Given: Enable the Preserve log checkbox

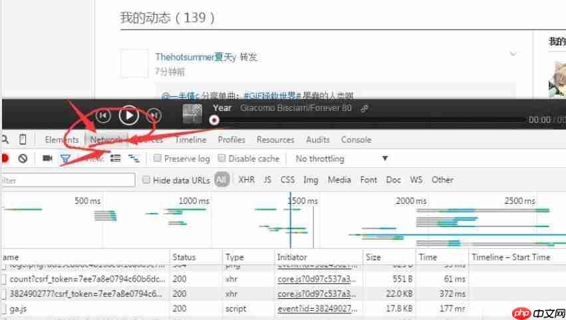Looking at the screenshot, I should [158, 159].
